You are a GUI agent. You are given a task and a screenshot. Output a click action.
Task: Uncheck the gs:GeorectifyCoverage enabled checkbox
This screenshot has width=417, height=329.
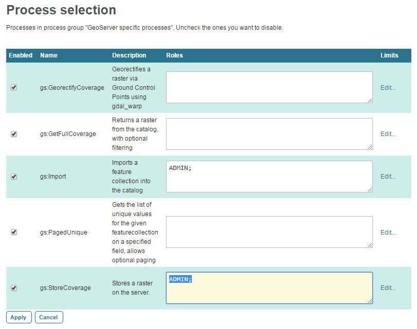(14, 88)
